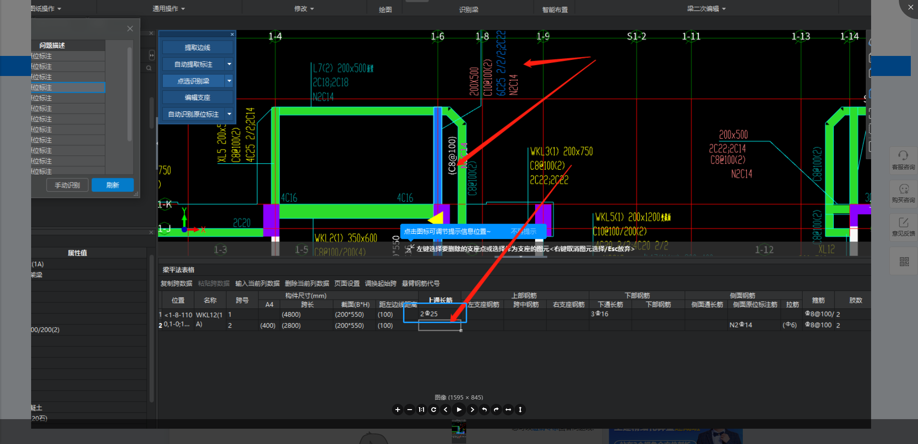
Task: Open the 修改 dropdown menu
Action: [304, 9]
